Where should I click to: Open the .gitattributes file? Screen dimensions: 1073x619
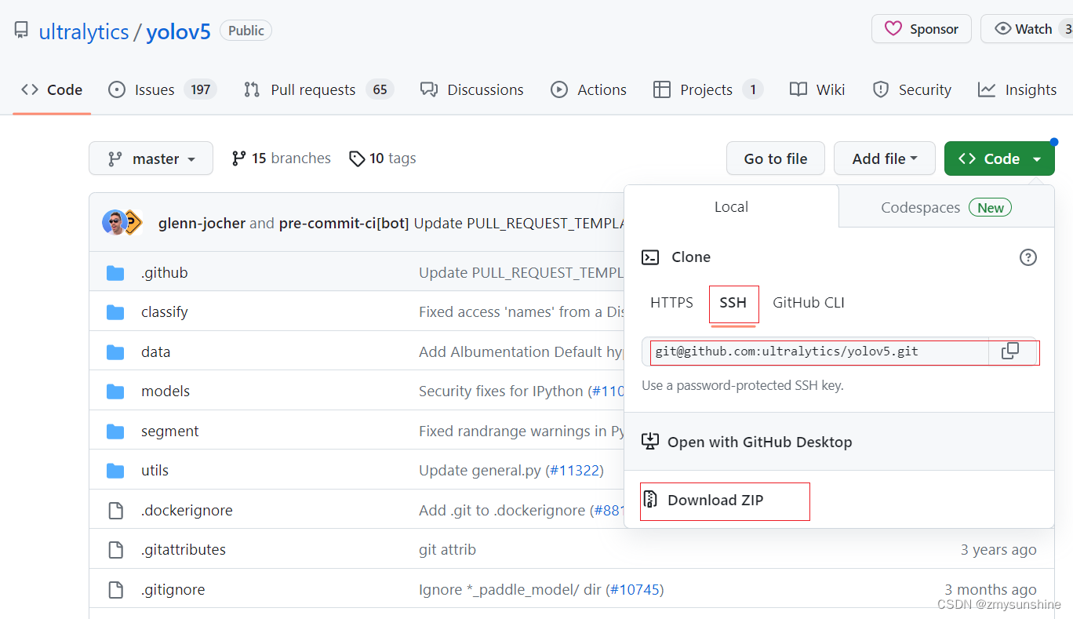click(184, 550)
